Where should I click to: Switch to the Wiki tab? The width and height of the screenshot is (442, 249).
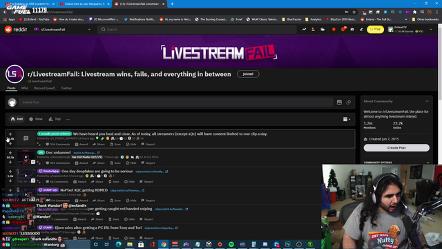pyautogui.click(x=25, y=88)
